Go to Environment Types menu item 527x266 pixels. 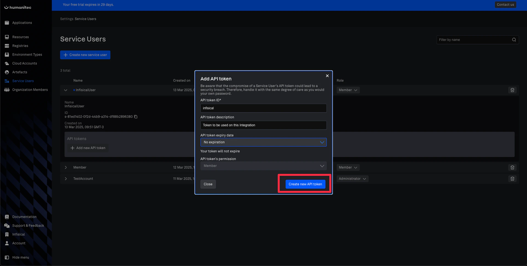(x=27, y=55)
